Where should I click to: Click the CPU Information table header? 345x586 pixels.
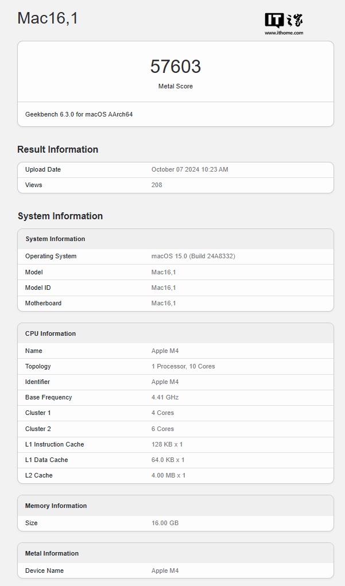(51, 333)
